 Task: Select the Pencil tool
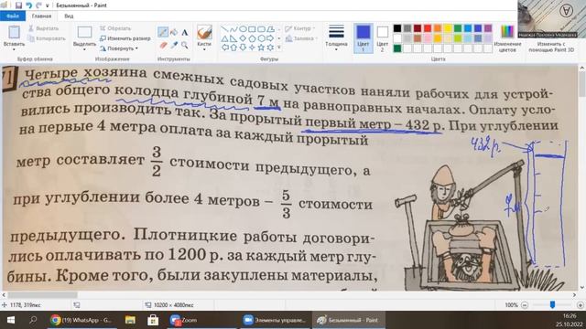163,33
